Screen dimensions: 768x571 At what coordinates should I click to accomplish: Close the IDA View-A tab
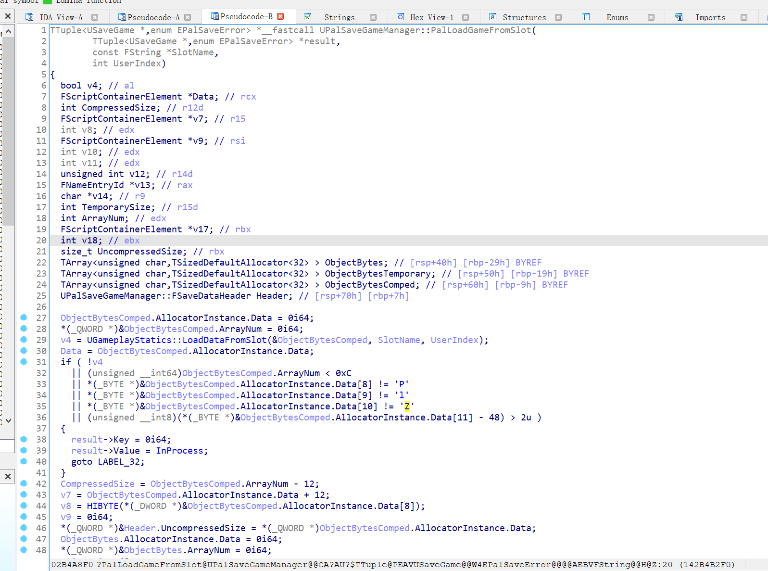point(95,17)
